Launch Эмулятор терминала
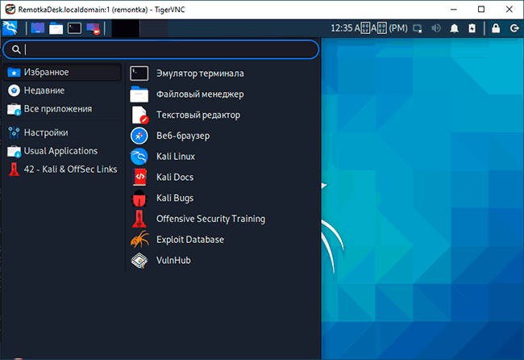The width and height of the screenshot is (524, 360). point(223,73)
